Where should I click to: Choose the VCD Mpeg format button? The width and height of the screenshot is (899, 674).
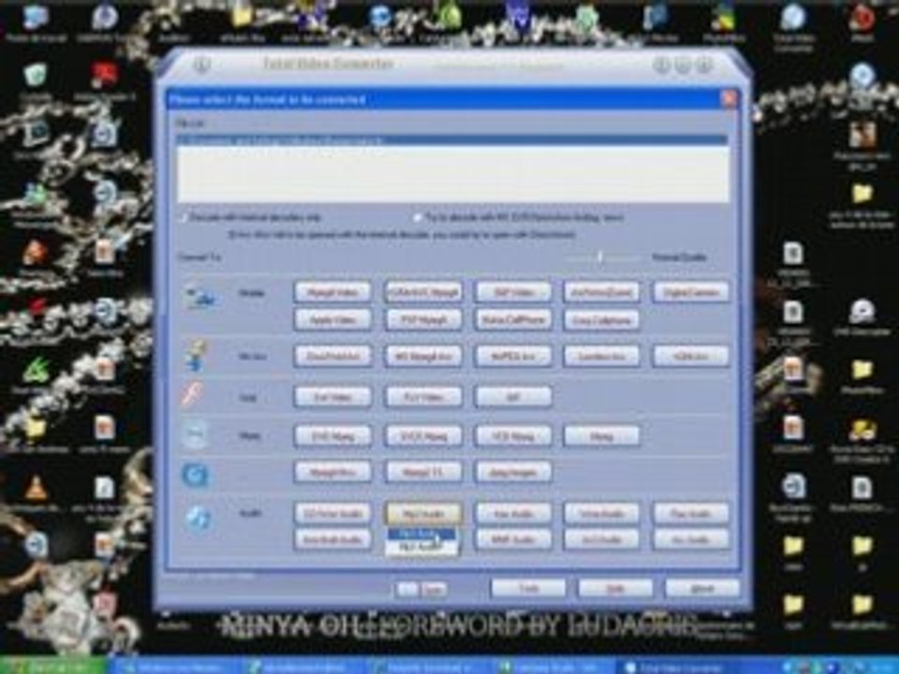tap(513, 436)
